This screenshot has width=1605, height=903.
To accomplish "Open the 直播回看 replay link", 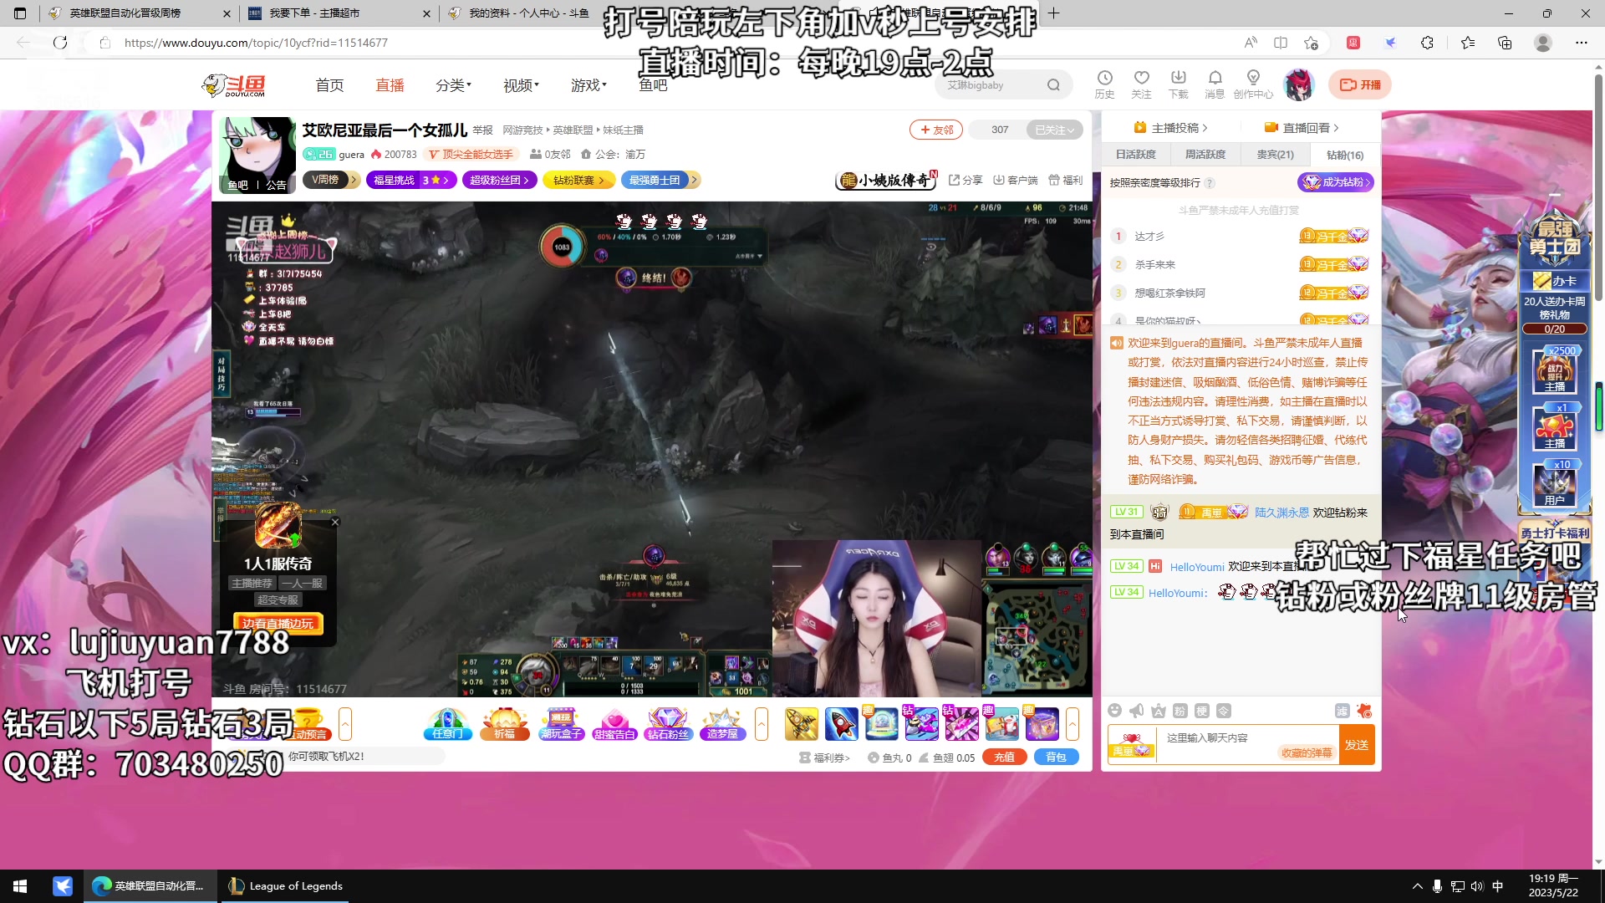I will click(1302, 128).
